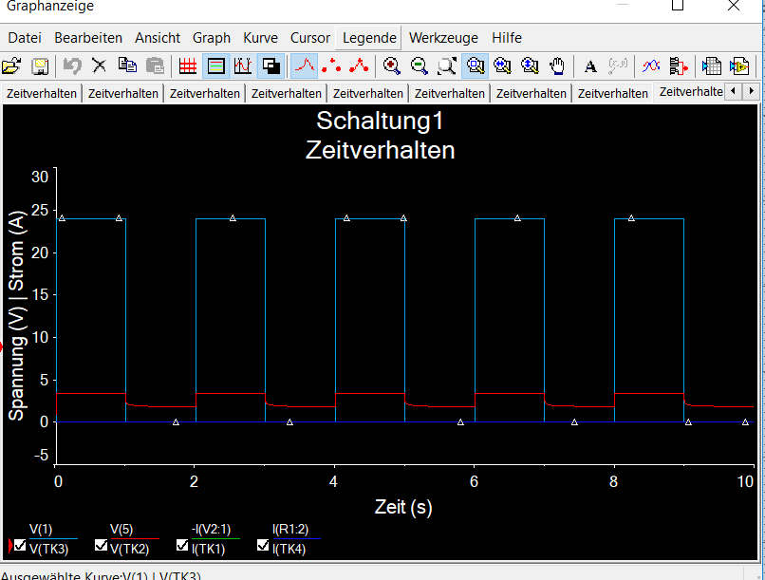This screenshot has height=580, width=765.
Task: Click the Zeit (s) axis label
Action: (x=403, y=507)
